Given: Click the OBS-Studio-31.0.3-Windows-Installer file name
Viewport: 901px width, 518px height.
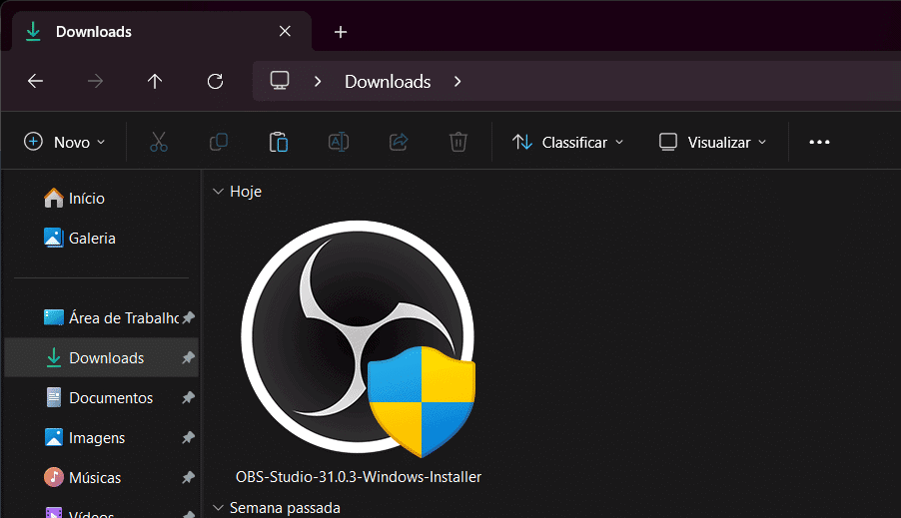Looking at the screenshot, I should (359, 477).
